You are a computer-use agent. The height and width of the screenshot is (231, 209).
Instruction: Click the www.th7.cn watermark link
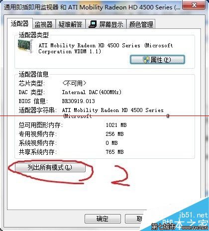point(195,228)
